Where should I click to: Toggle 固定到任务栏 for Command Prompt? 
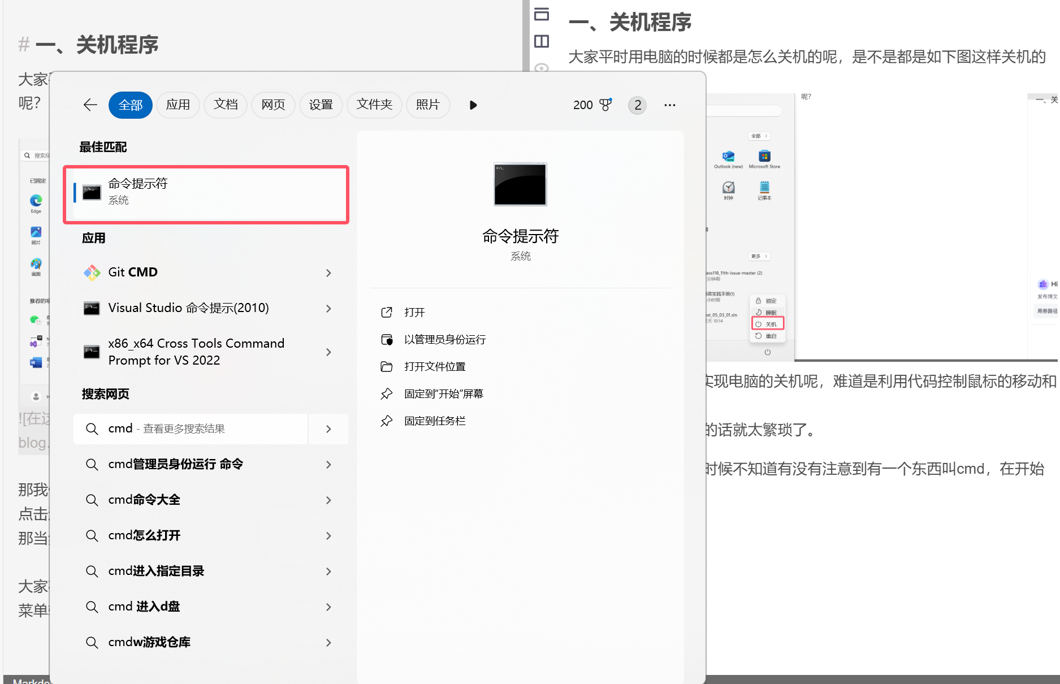435,421
